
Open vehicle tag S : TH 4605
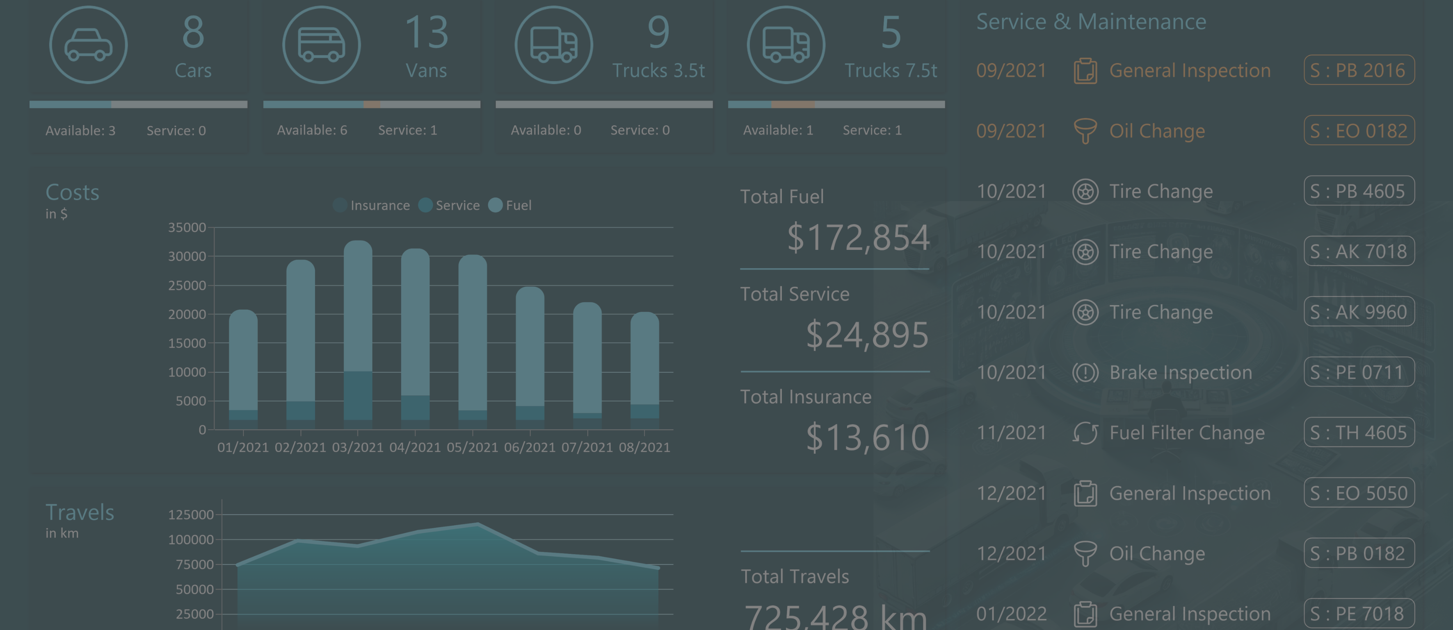[x=1358, y=433]
